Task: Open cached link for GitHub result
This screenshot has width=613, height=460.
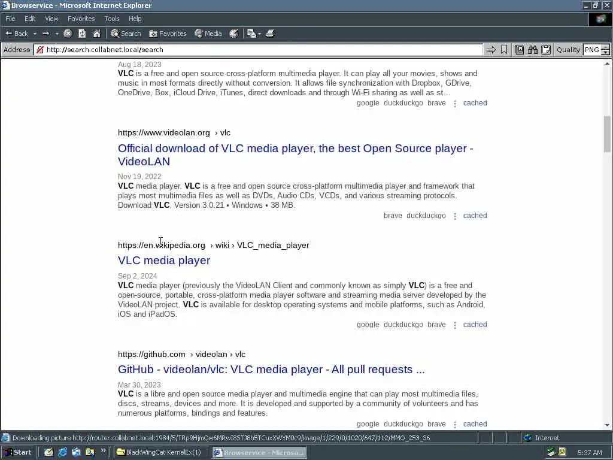Action: pos(475,424)
